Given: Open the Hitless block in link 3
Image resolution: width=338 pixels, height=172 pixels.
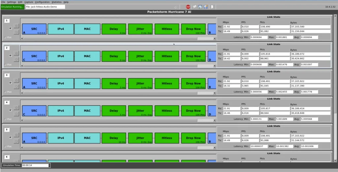Looking at the screenshot, I should (x=167, y=83).
